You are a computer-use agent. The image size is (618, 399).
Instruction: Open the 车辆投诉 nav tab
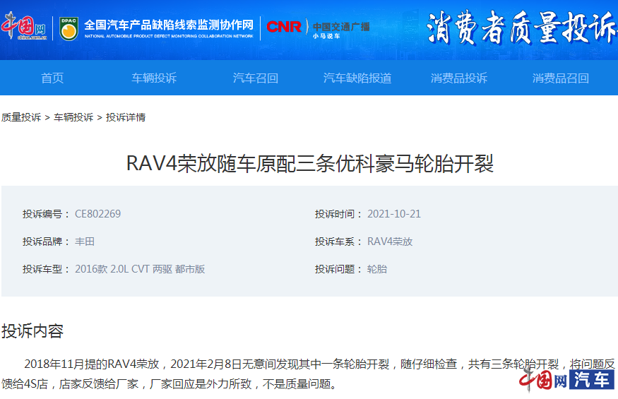pos(154,78)
